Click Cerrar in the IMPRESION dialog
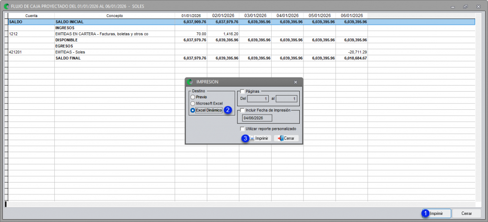 286,138
